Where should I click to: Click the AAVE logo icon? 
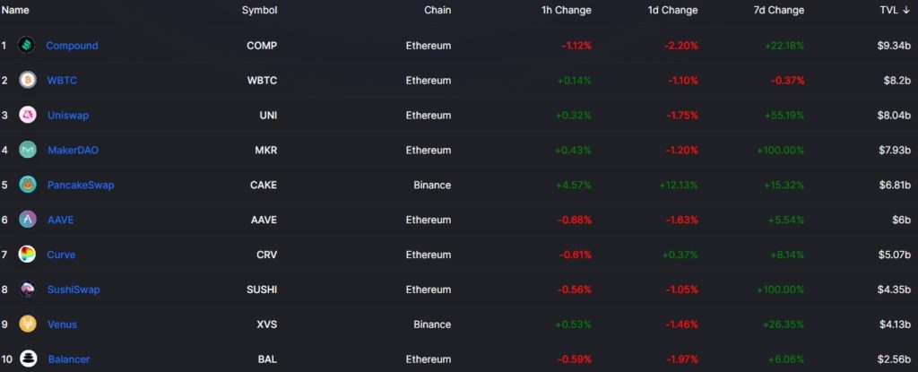click(27, 220)
